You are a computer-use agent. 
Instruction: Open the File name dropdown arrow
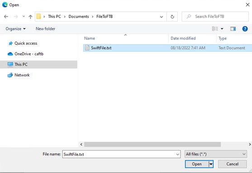click(178, 154)
